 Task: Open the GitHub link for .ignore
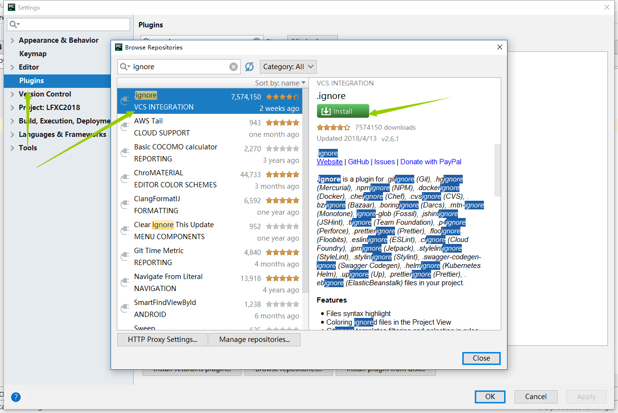click(x=358, y=162)
